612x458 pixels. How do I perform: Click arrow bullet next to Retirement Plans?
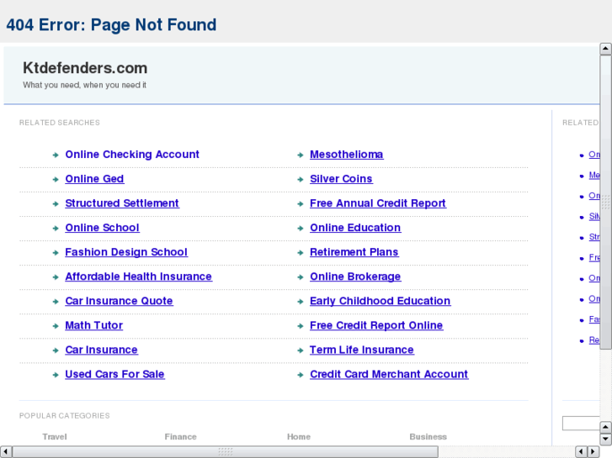point(300,252)
